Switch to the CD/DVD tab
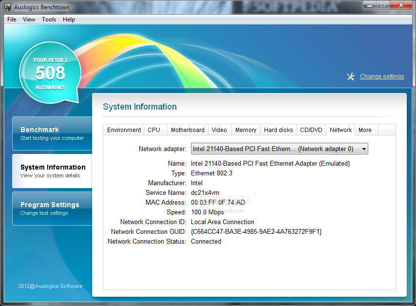Image resolution: width=416 pixels, height=306 pixels. [x=311, y=130]
